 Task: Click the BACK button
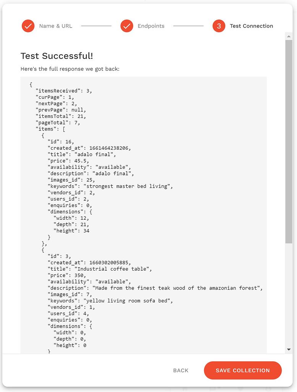(181, 370)
